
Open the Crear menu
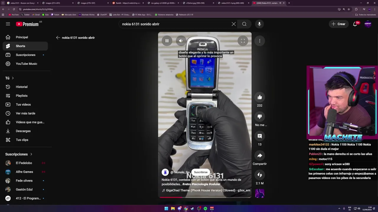(x=338, y=24)
